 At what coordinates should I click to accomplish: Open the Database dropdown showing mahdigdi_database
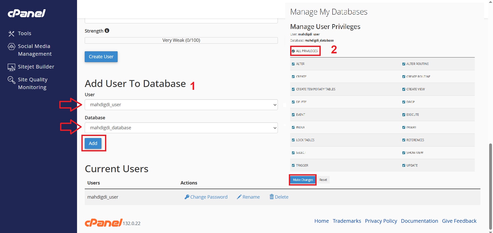pos(181,128)
